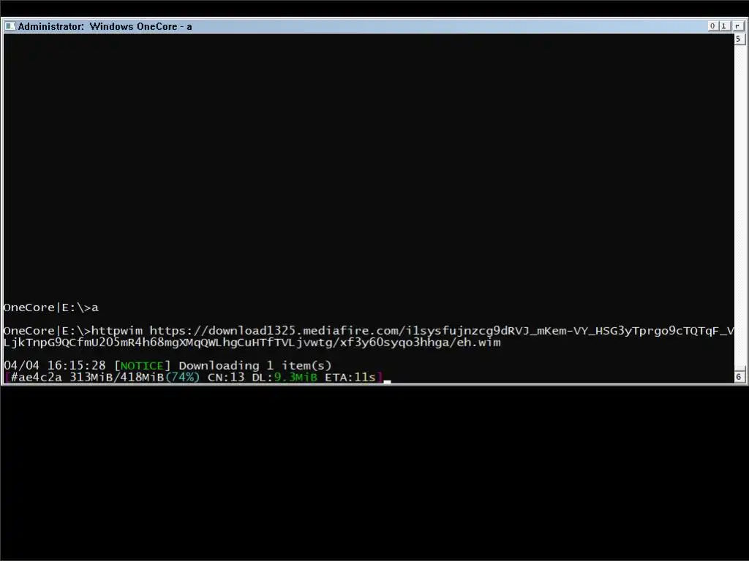749x561 pixels.
Task: Click the green 'NOTICE' label
Action: point(142,366)
